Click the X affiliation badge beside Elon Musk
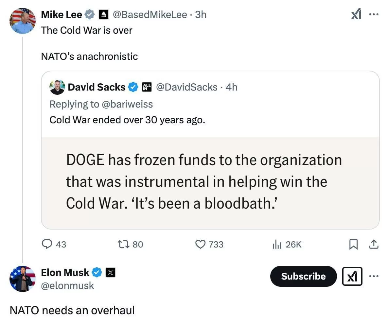Screen dimensions: 388x325 (110, 272)
